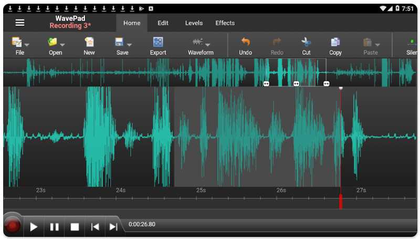Open the Save dropdown options

click(x=129, y=45)
